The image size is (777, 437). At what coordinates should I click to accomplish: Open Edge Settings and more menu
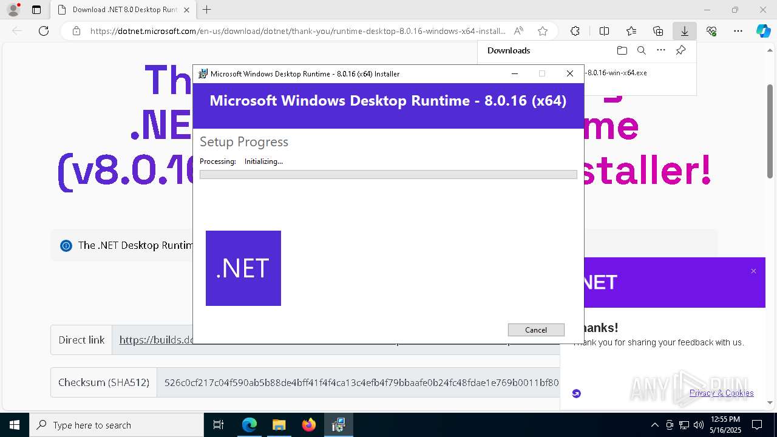click(x=738, y=31)
